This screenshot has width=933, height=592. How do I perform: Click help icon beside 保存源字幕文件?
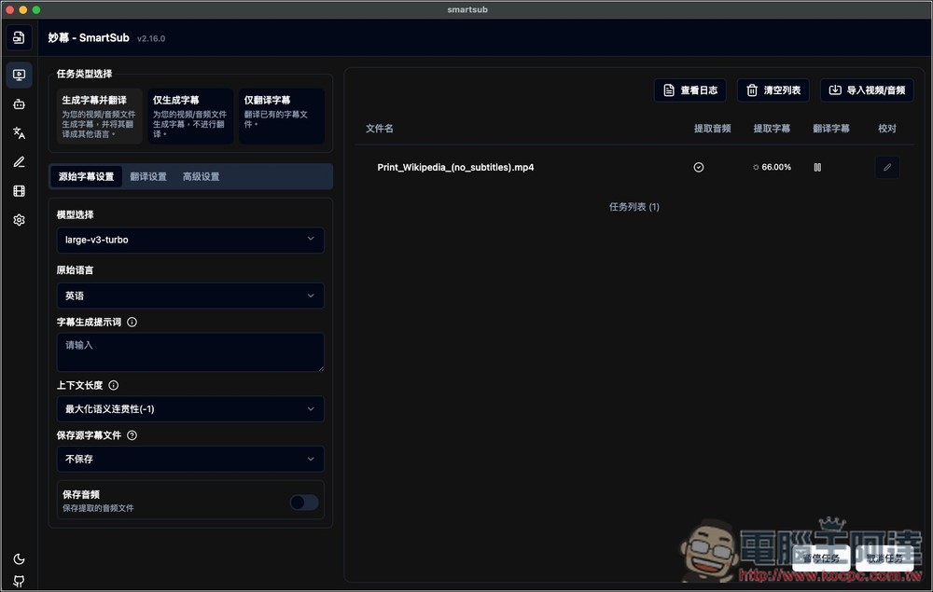(x=132, y=435)
